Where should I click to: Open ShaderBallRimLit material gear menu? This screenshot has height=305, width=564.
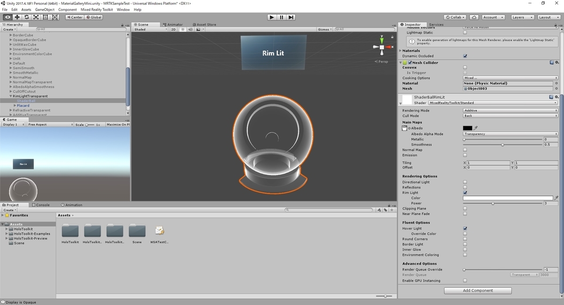click(x=557, y=97)
